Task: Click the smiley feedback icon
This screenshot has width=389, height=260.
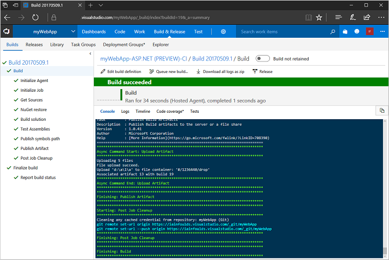Action: pyautogui.click(x=357, y=31)
